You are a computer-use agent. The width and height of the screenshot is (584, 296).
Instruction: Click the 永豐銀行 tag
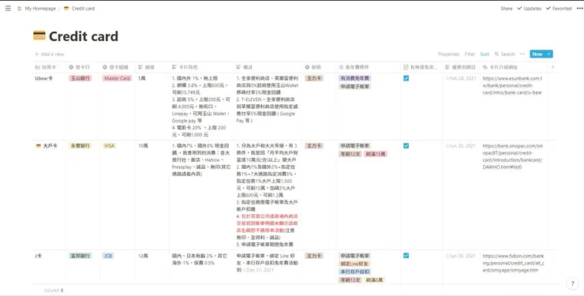click(x=80, y=145)
